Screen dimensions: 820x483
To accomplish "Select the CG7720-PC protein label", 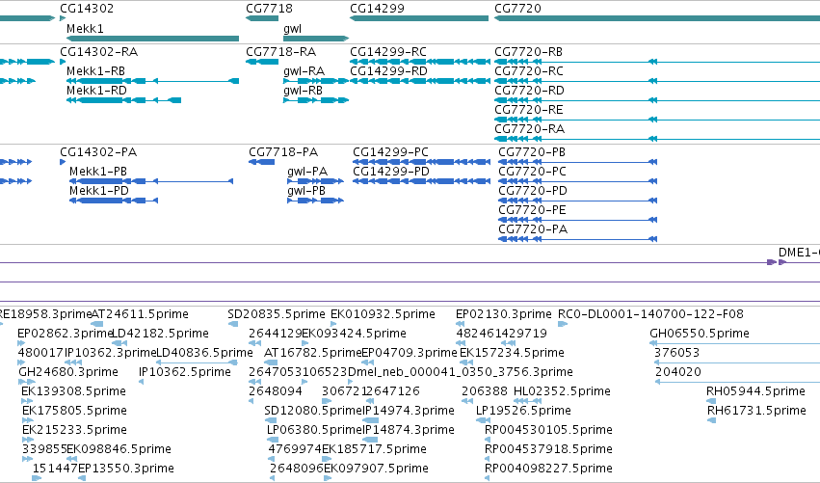I will click(x=532, y=172).
